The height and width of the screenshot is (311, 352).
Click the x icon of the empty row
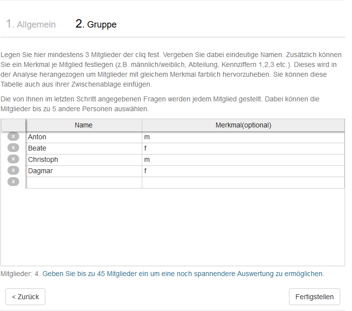pos(13,182)
